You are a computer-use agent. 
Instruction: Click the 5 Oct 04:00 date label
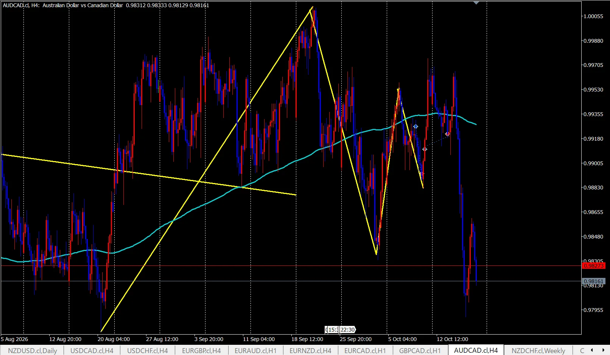402,339
